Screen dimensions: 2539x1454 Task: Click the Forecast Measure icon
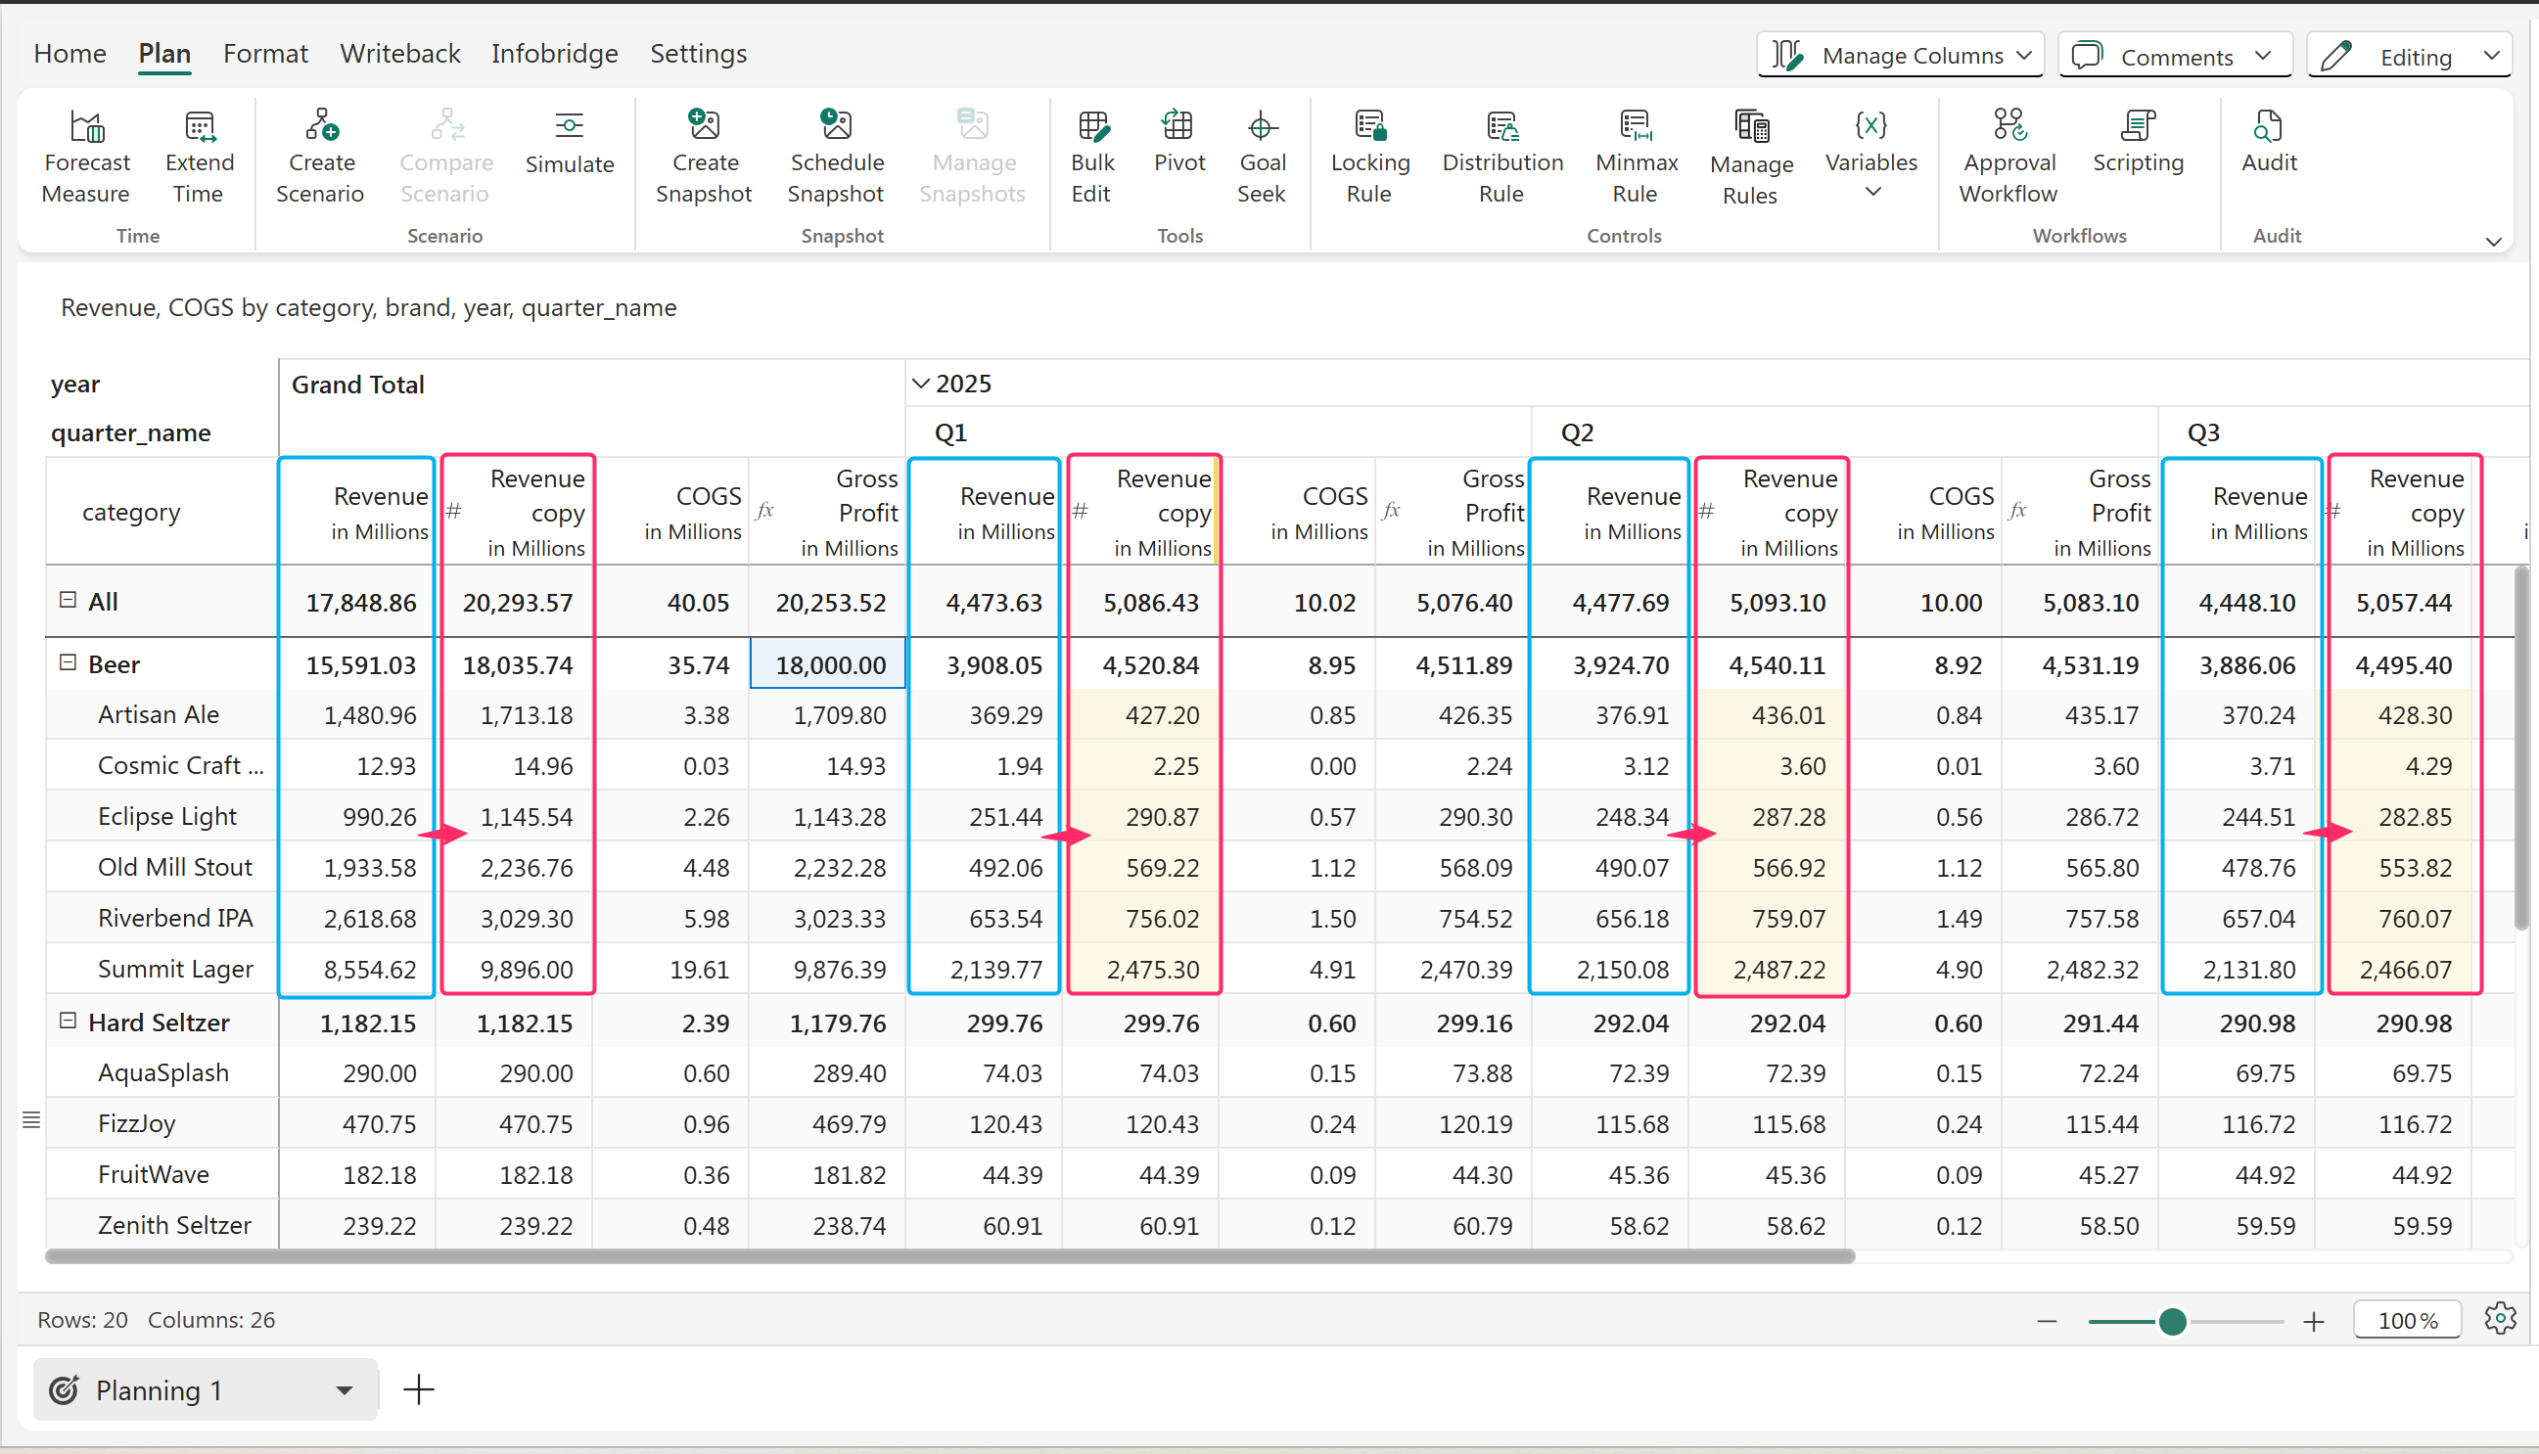click(87, 127)
